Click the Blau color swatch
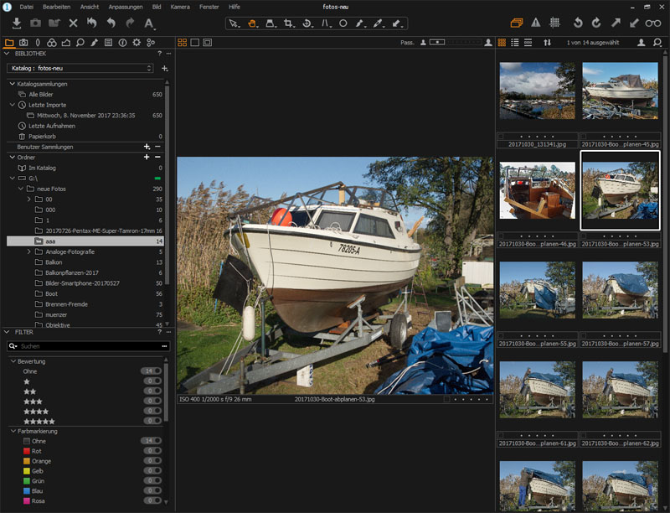This screenshot has height=513, width=670. point(27,491)
